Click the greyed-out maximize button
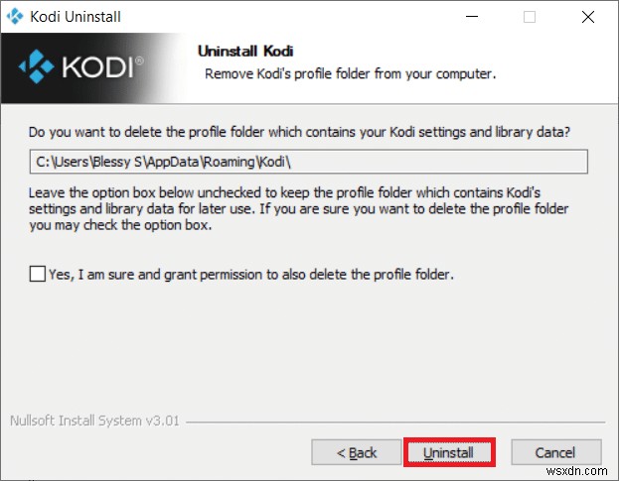Image resolution: width=619 pixels, height=481 pixels. point(530,17)
